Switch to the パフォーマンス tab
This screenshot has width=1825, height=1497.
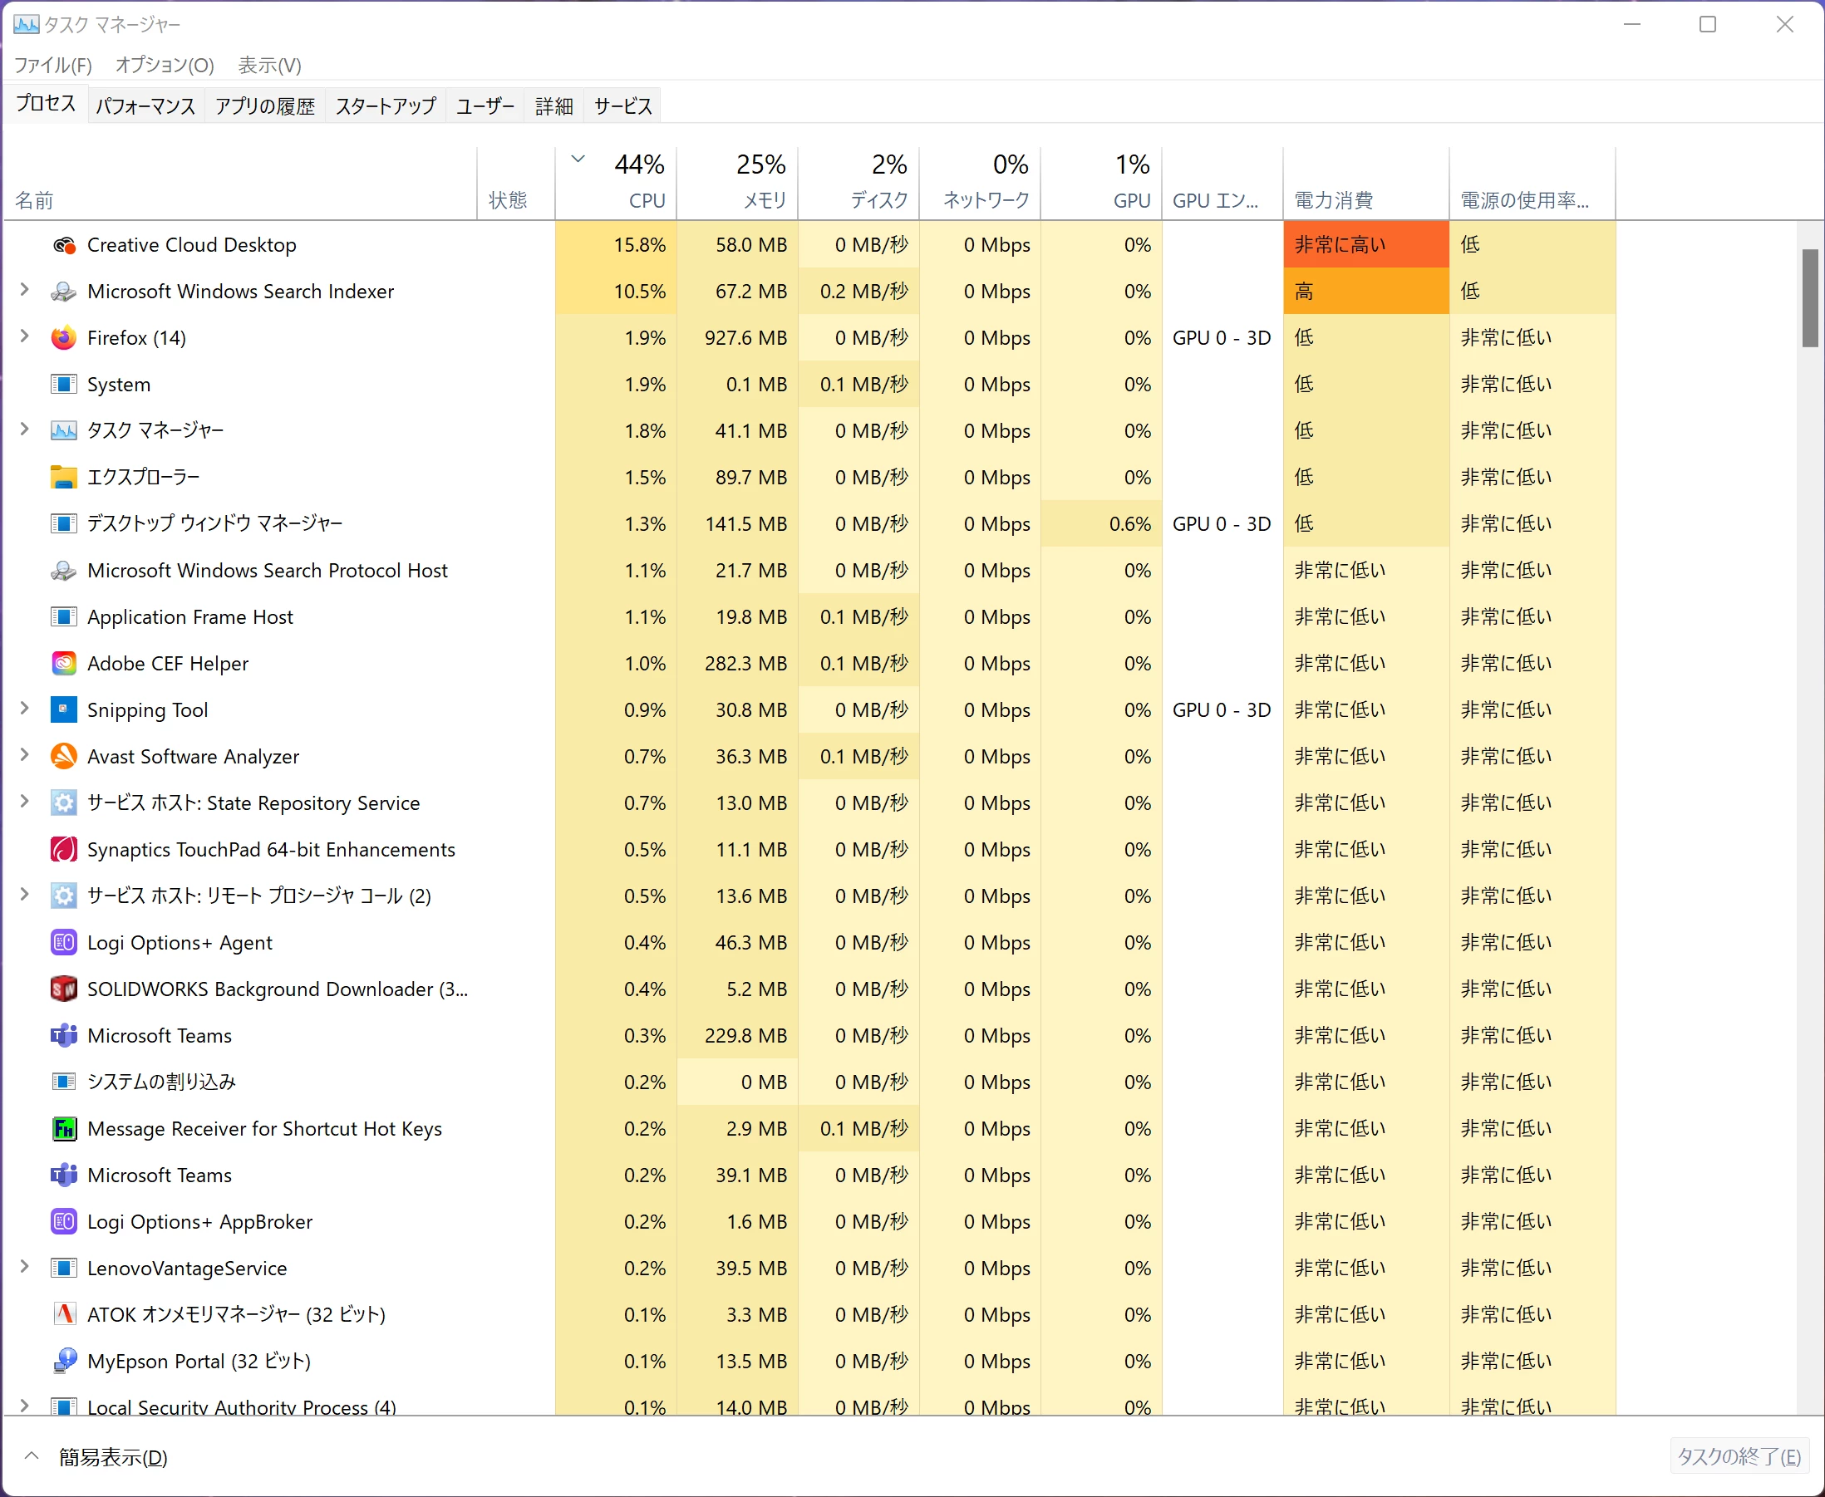tap(145, 106)
